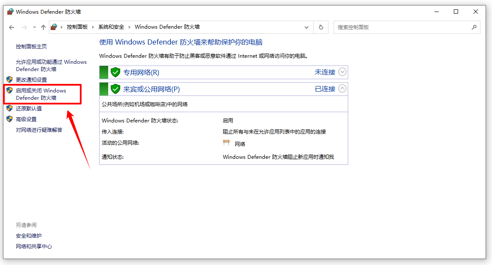Open 启用或关闭 Windows Defender 防火墙
This screenshot has height=265, width=492.
pos(41,94)
